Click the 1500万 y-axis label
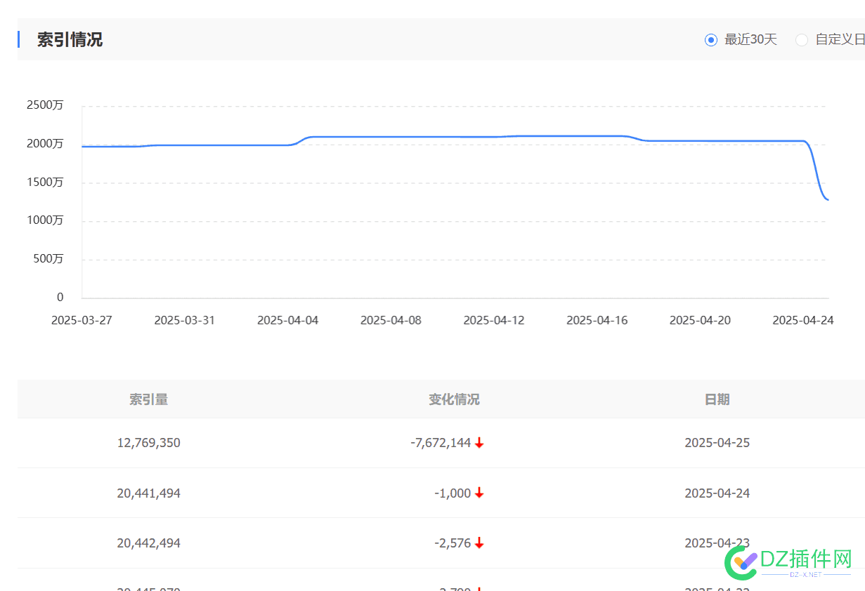Screen dimensions: 865x591 tap(45, 182)
